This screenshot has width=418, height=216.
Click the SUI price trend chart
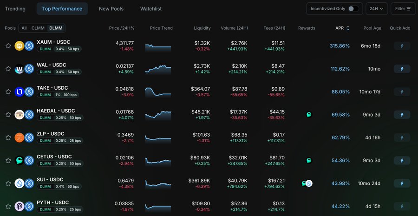click(x=158, y=184)
